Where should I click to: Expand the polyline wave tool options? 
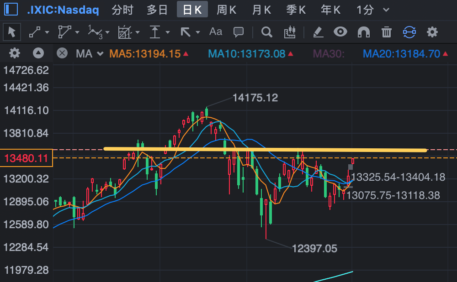click(x=107, y=32)
